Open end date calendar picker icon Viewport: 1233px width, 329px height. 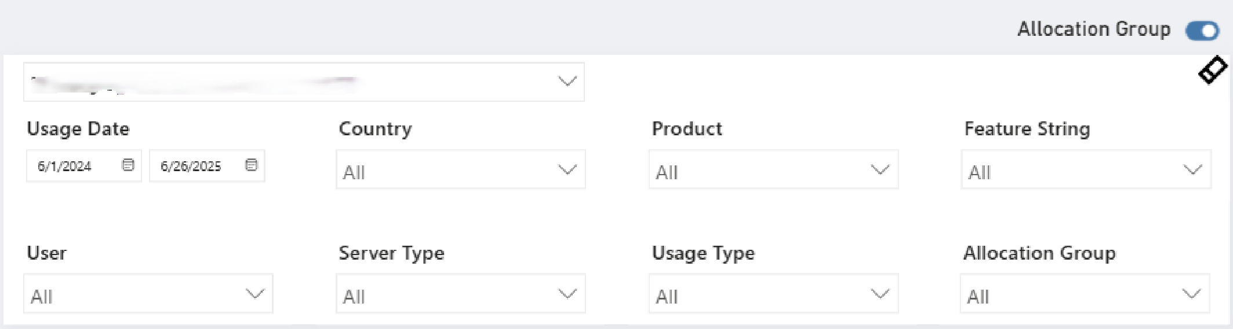(251, 165)
